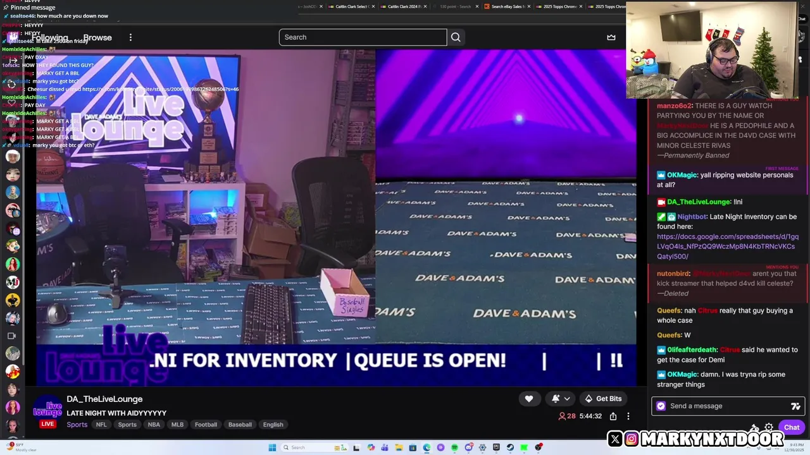Click the LIVE badge under avatar
Viewport: 810px width, 455px height.
(x=47, y=424)
